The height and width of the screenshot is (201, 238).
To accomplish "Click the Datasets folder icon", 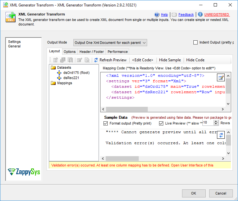I will click(53, 67).
